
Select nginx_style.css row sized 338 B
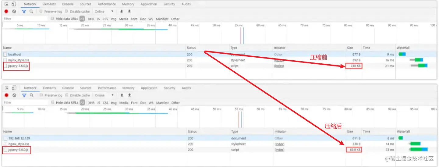[x=220, y=144]
